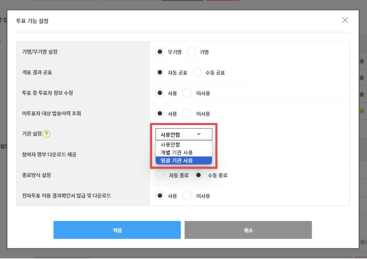Set 전자투표 이용 결과확인서 발급 to 사용
Image resolution: width=367 pixels, height=259 pixels.
(x=160, y=196)
